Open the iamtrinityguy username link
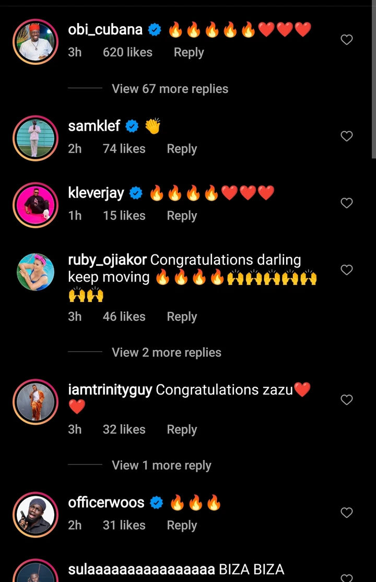 click(x=110, y=390)
